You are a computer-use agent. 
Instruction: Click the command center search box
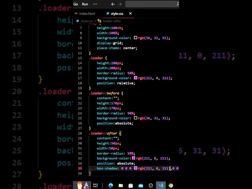coord(152,4)
